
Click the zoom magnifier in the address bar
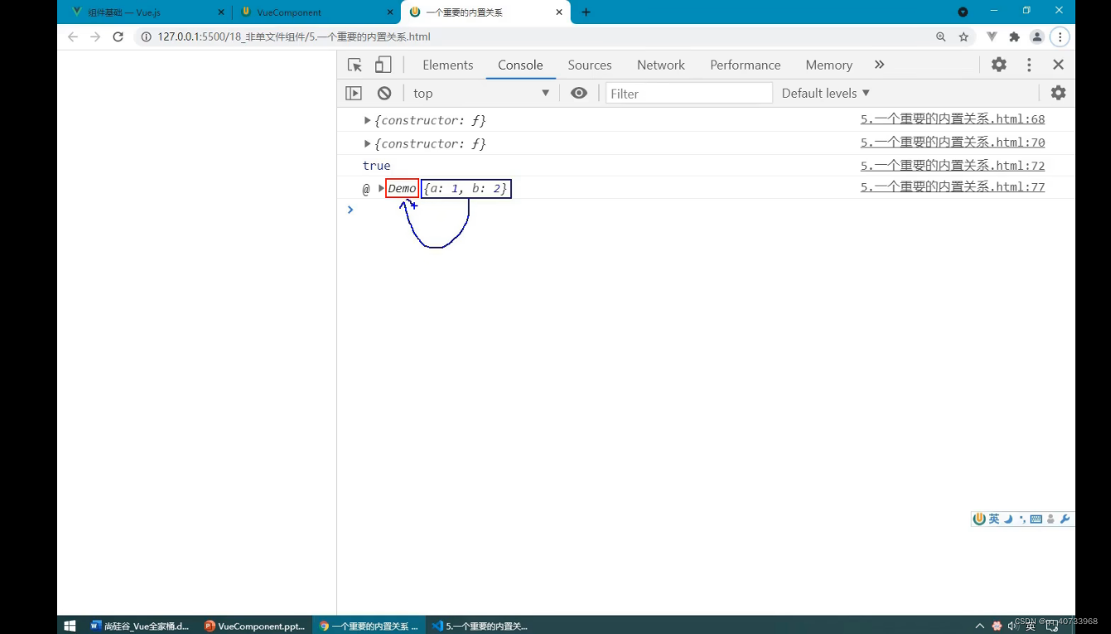coord(941,36)
